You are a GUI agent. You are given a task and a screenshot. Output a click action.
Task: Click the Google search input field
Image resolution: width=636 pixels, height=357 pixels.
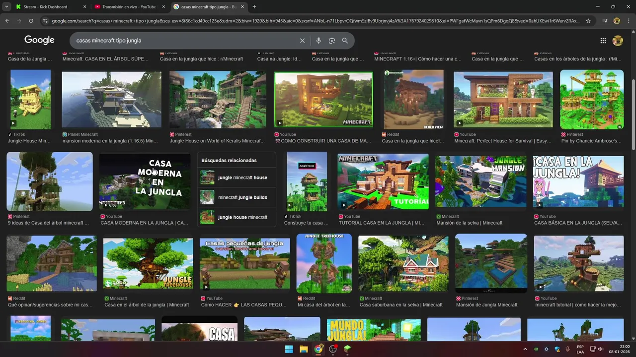click(184, 41)
